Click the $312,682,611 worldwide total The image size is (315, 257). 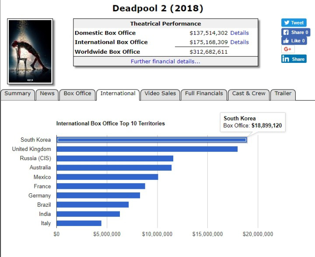pyautogui.click(x=209, y=51)
